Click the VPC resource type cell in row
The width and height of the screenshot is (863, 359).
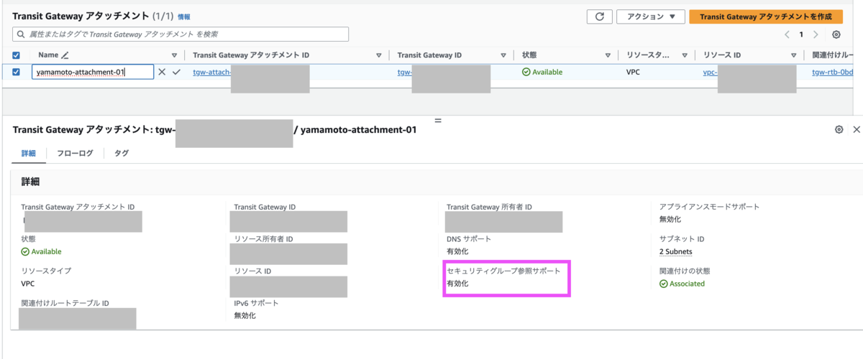coord(634,72)
